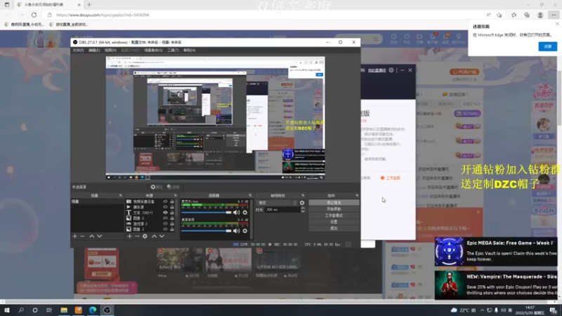Open File Explorer from the taskbar

64,310
